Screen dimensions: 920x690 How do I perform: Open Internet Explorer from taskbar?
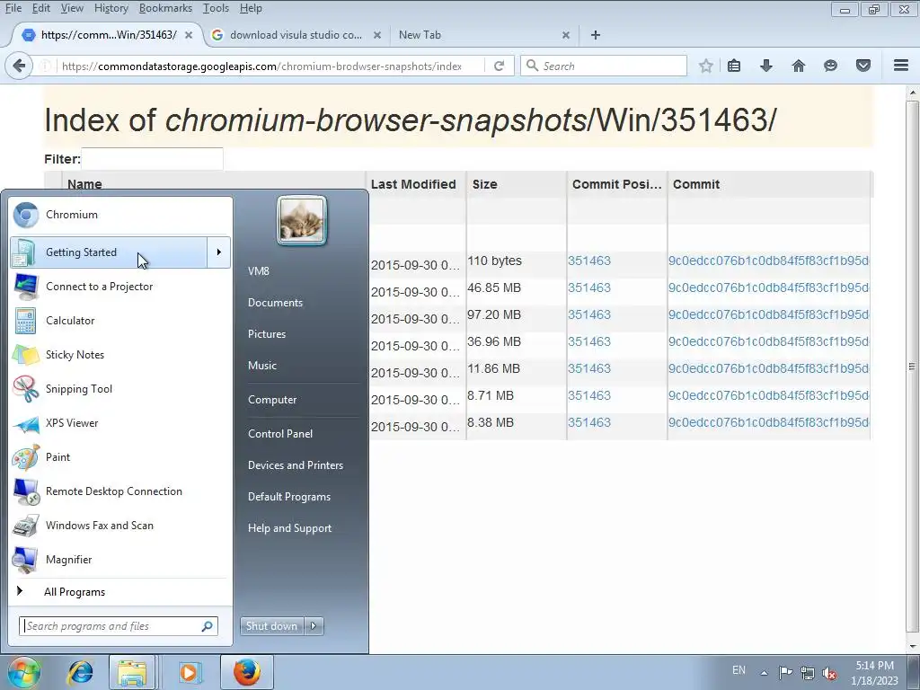click(x=80, y=672)
